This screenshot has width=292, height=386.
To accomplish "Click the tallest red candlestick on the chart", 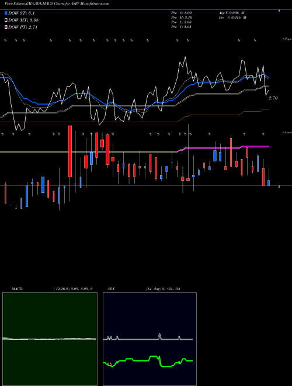I will point(70,151).
